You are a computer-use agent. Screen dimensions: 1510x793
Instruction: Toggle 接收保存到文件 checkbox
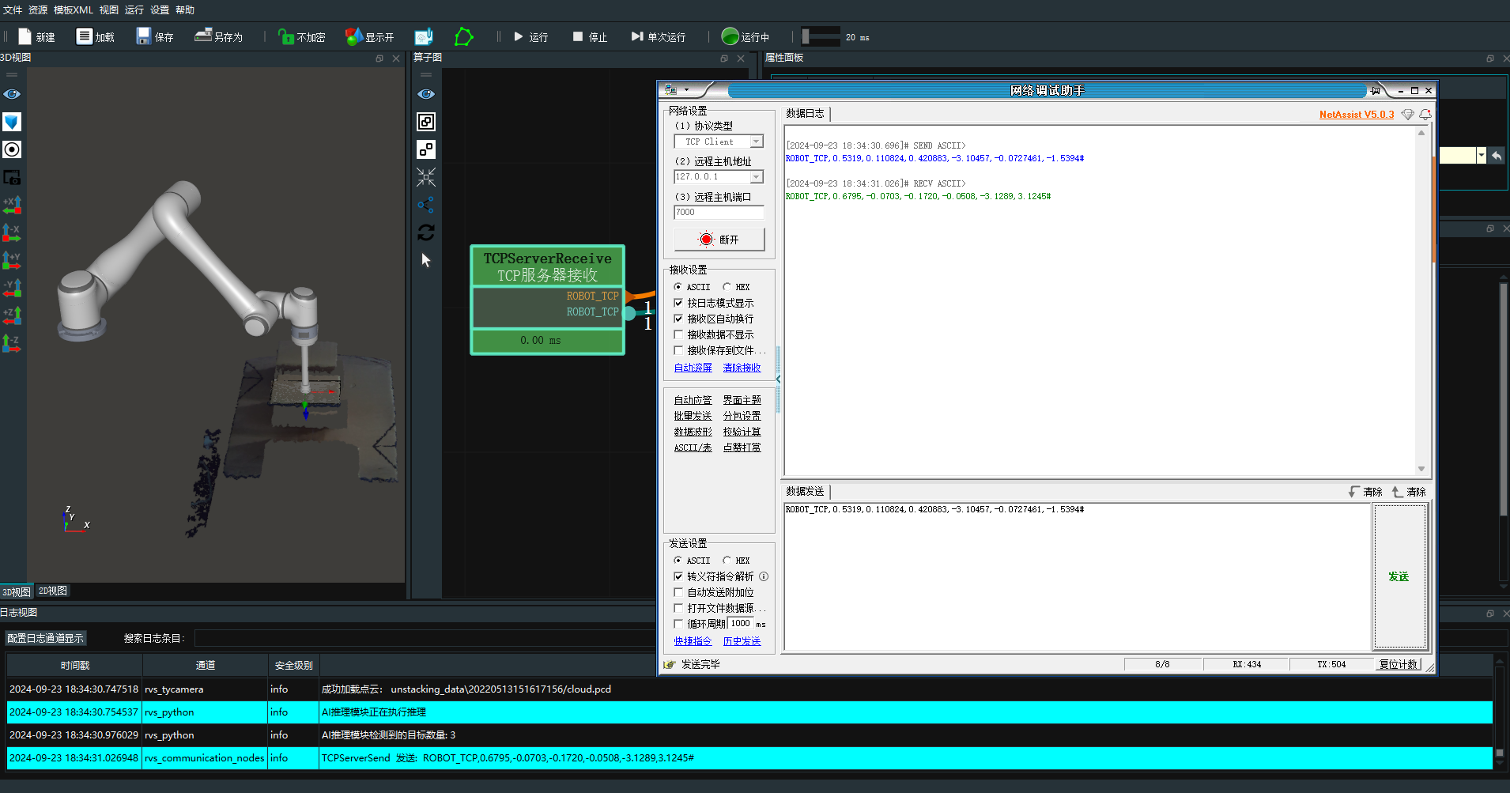(678, 350)
